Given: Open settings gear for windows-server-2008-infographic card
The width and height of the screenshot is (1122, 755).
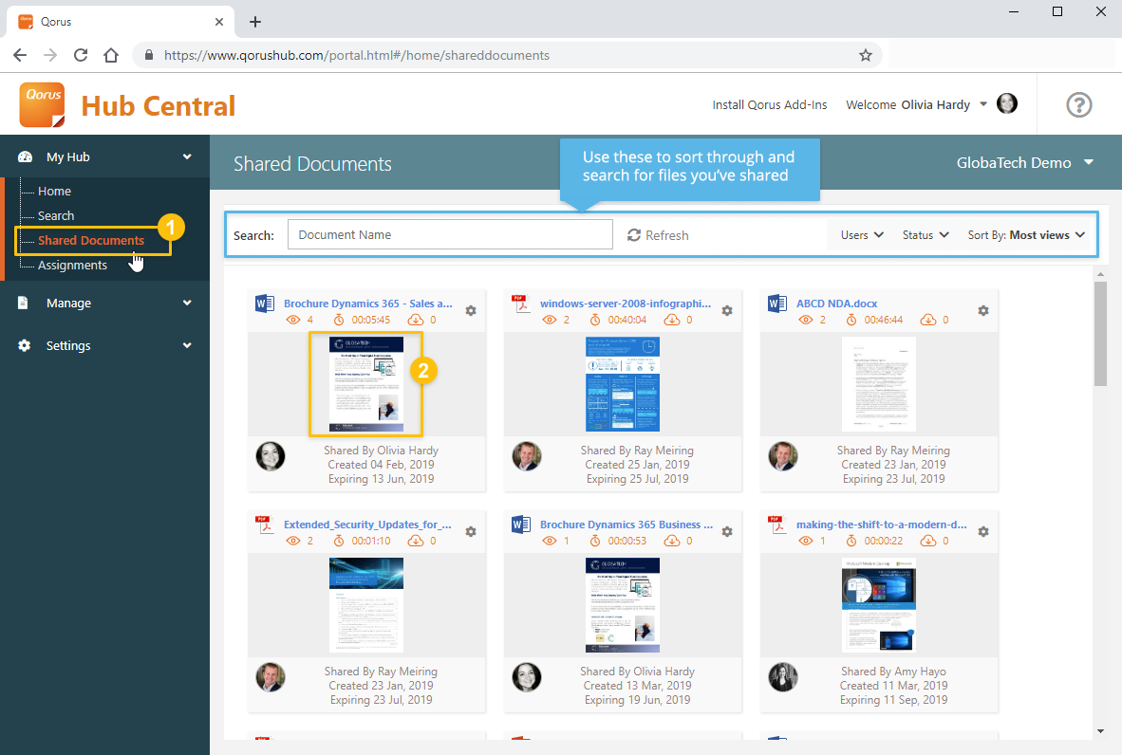Looking at the screenshot, I should (x=727, y=311).
